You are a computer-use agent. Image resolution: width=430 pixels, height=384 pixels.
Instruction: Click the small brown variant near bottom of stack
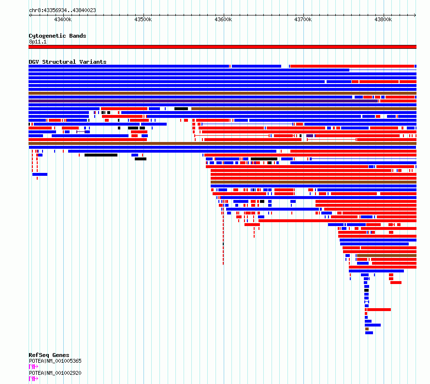[367, 329]
